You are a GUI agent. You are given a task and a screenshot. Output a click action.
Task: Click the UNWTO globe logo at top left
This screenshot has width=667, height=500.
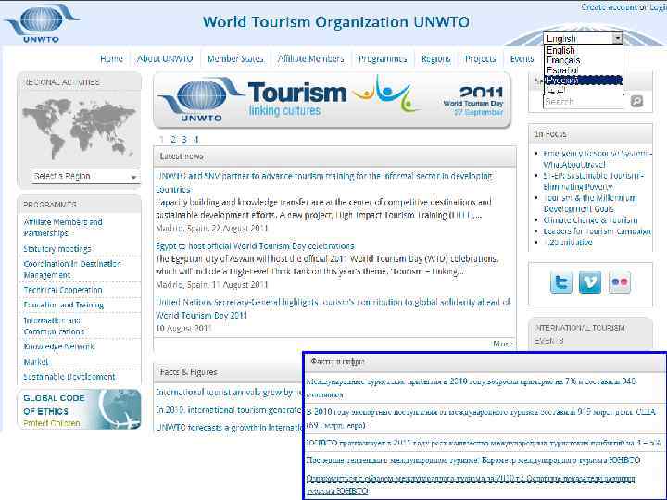coord(42,23)
